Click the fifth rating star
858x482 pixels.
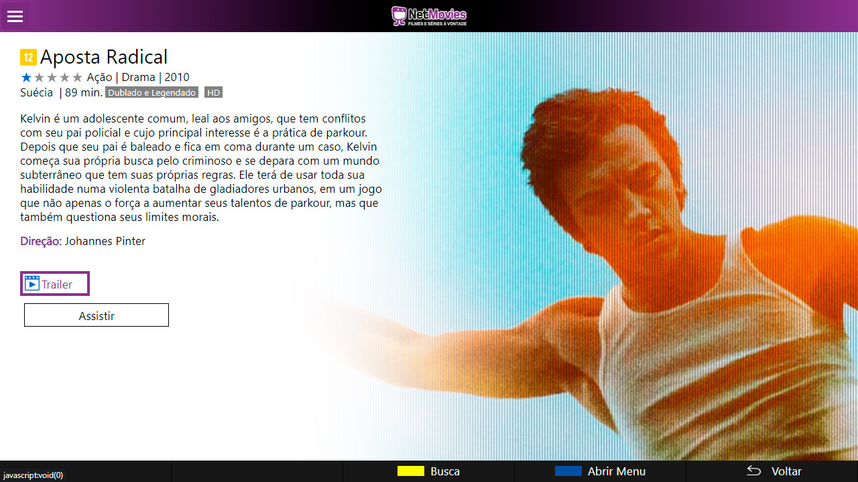pos(76,77)
